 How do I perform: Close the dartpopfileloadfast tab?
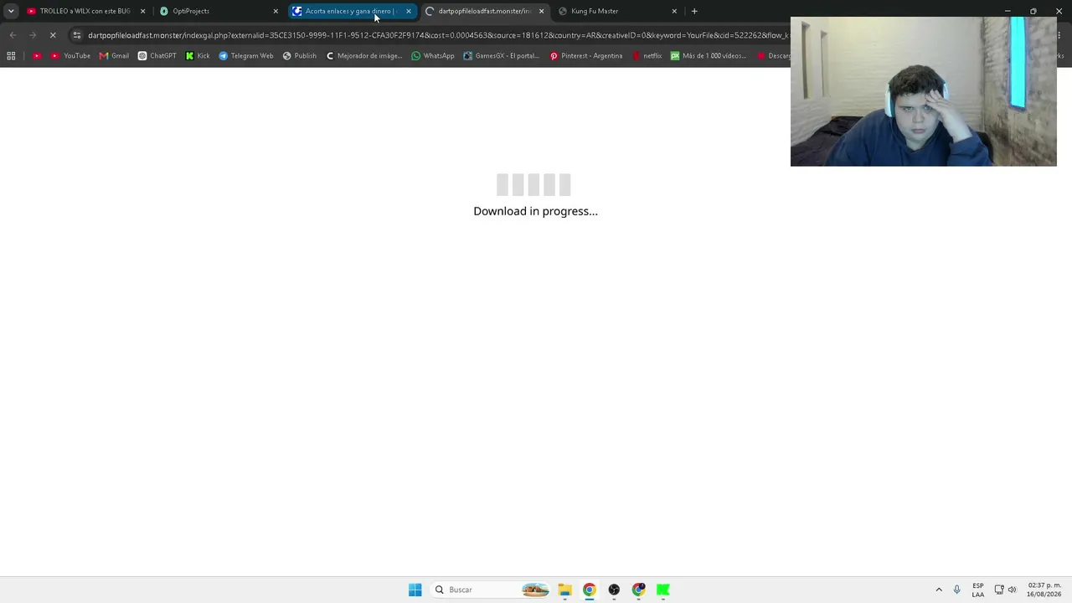coord(541,11)
